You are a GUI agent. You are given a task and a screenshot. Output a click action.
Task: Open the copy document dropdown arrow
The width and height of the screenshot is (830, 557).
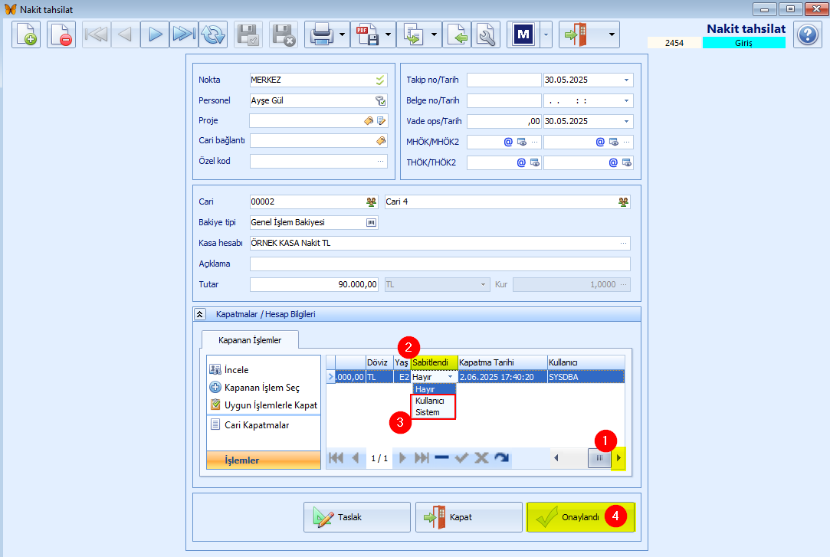point(435,35)
